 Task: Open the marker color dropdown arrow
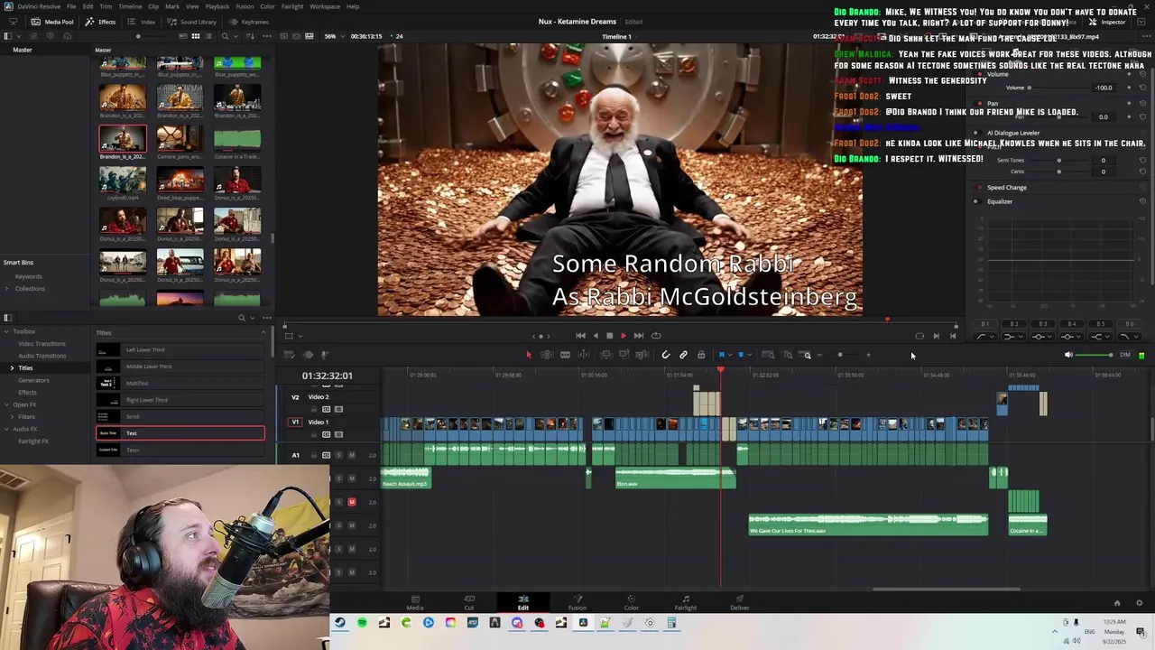click(x=749, y=355)
